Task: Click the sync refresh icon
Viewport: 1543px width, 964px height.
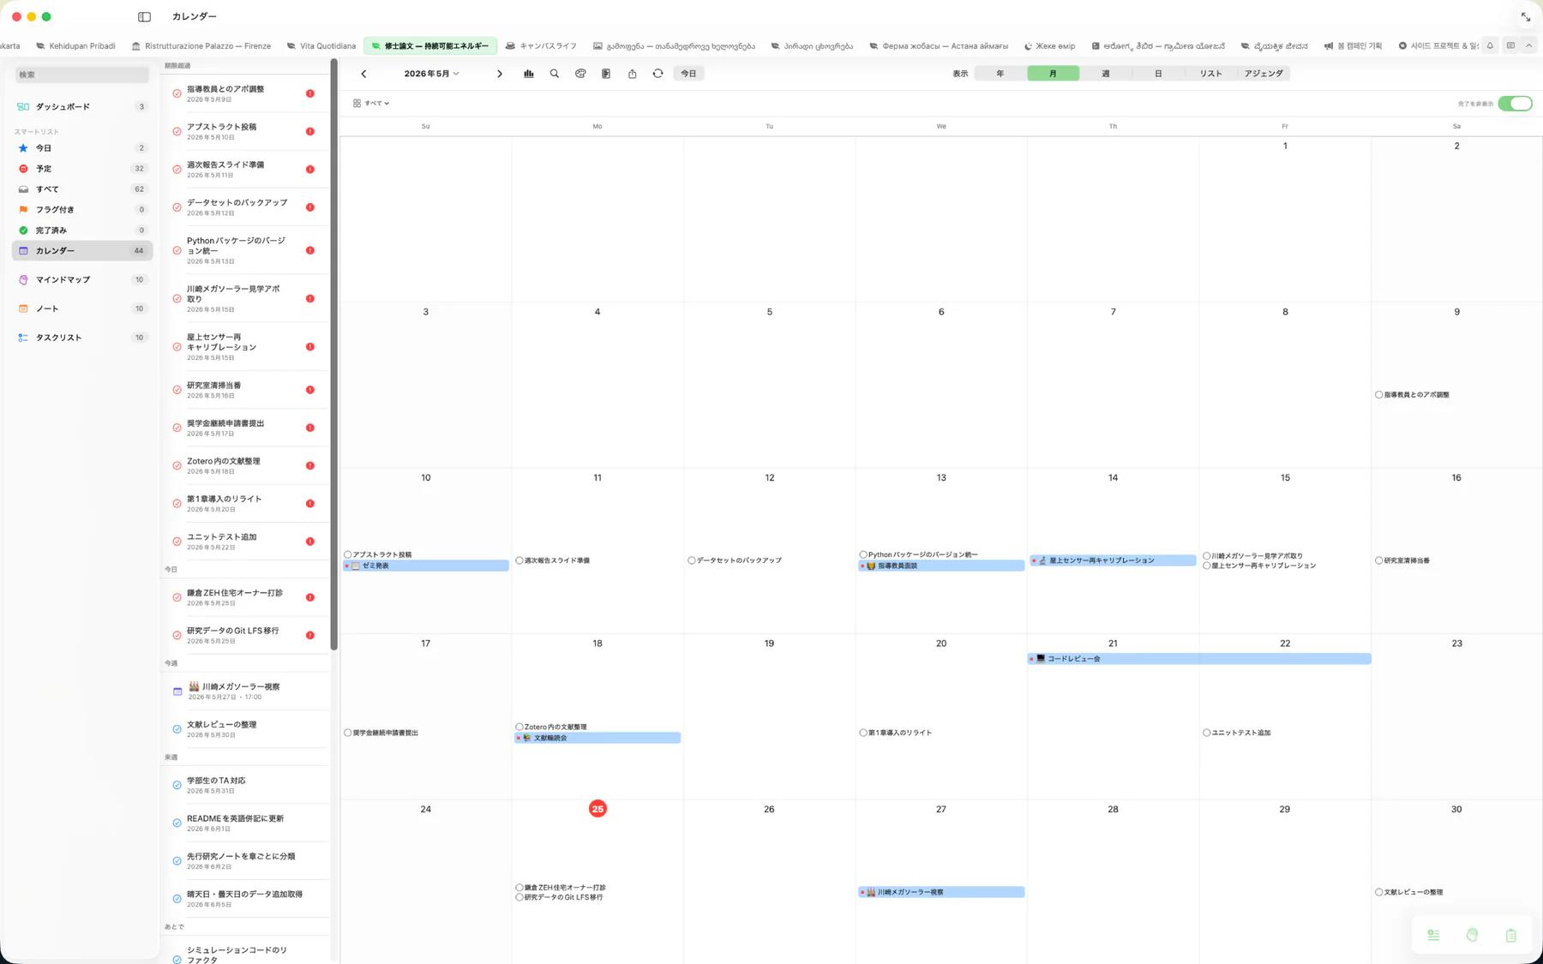Action: coord(657,74)
